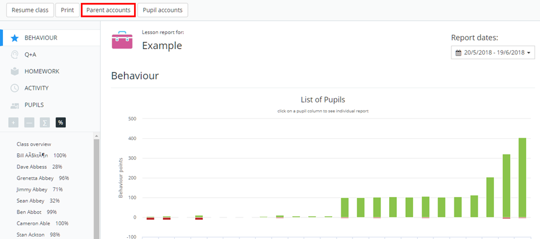The width and height of the screenshot is (540, 239).
Task: Select pupil Grenetta Abbey 96%
Action: [43, 178]
